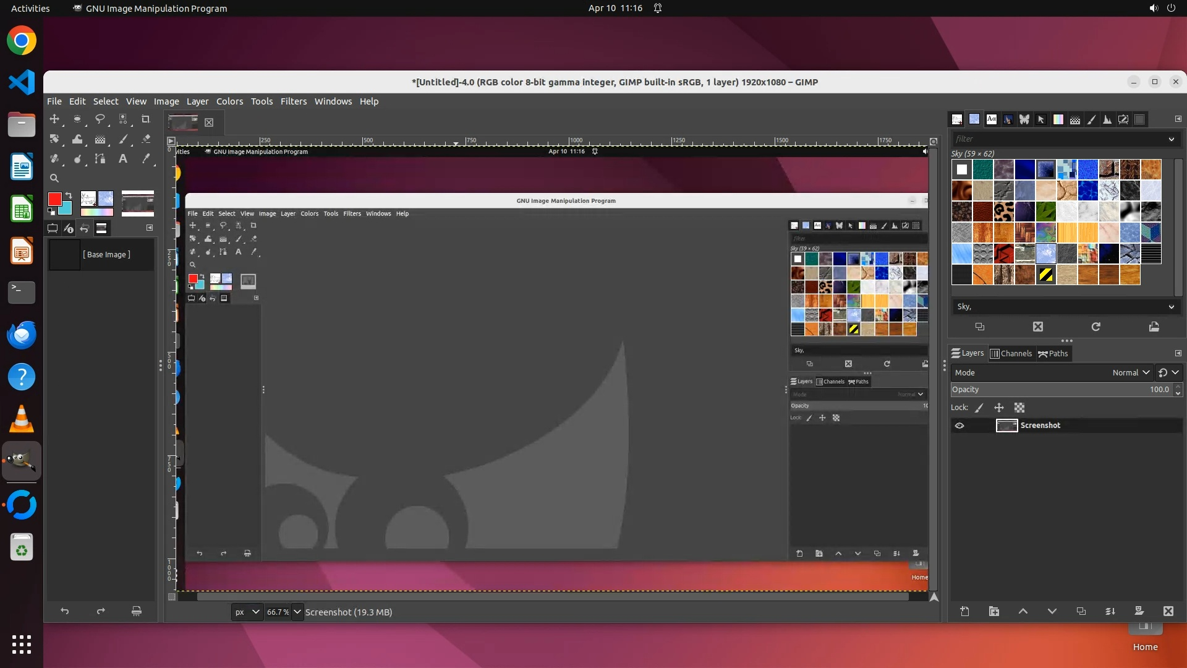Select the Text tool

[x=123, y=159]
